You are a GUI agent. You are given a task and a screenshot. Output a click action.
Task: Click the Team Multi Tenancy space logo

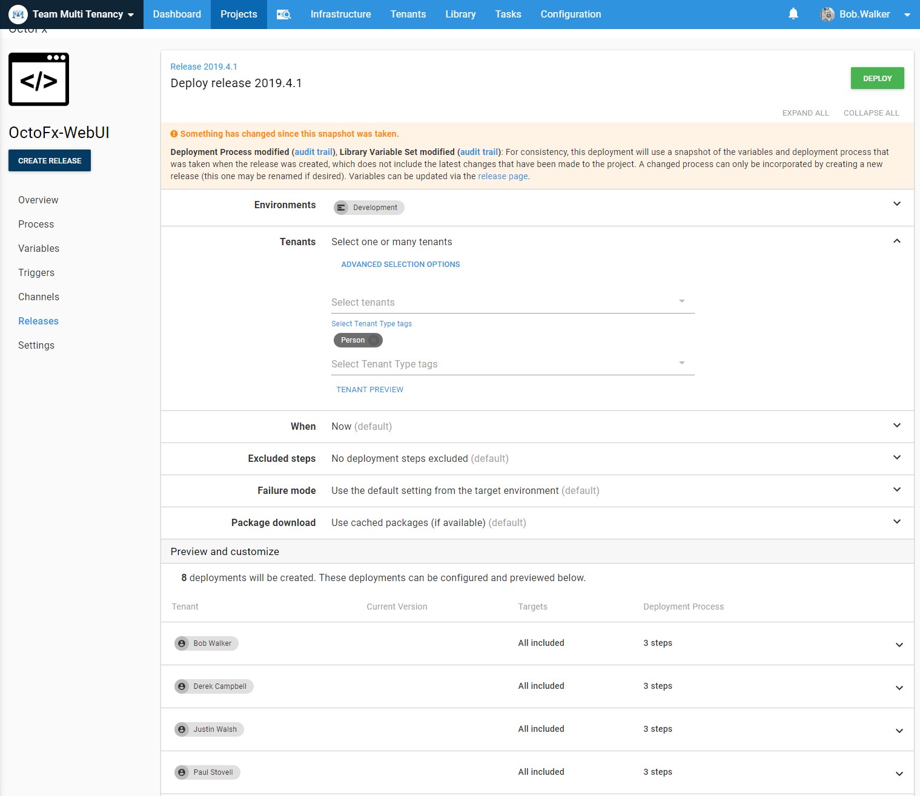(x=18, y=15)
